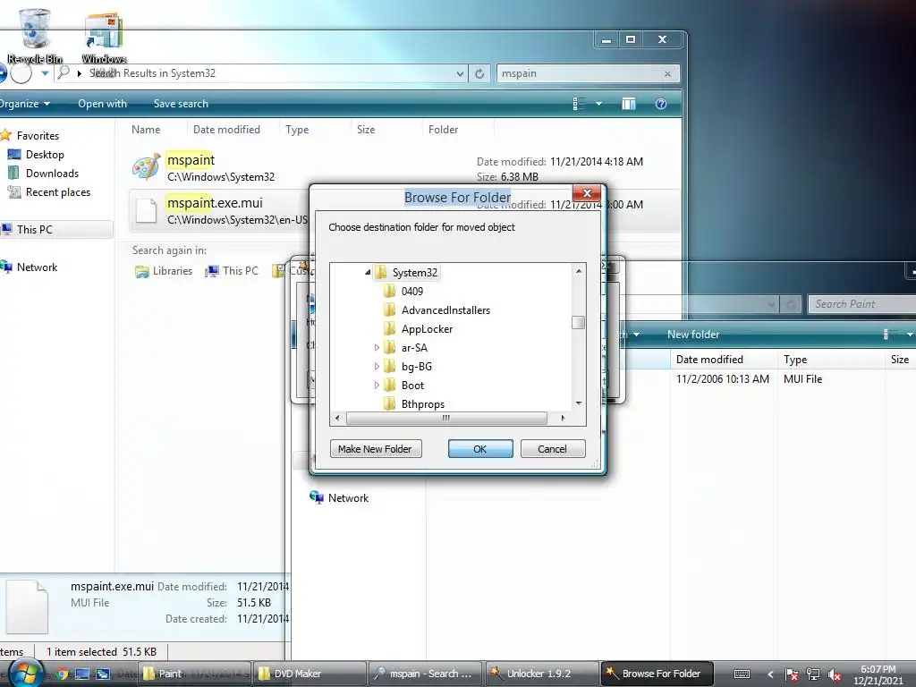
Task: Expand the bg-BG folder node
Action: 377,366
